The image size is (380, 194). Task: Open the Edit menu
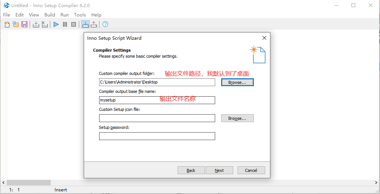(20, 15)
